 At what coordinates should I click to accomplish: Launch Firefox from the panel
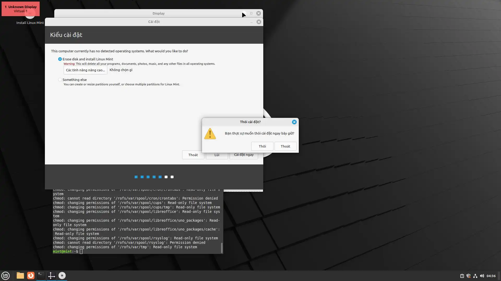31,276
